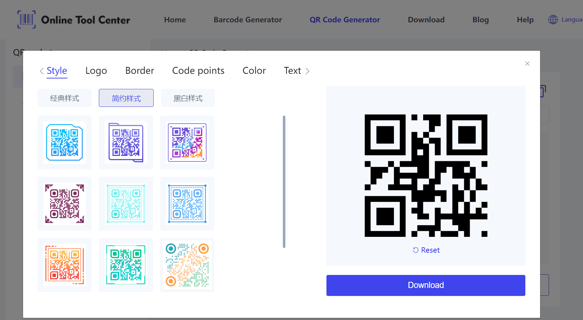The image size is (583, 320).
Task: Select the purple-orange gradient QR style
Action: pos(187,143)
